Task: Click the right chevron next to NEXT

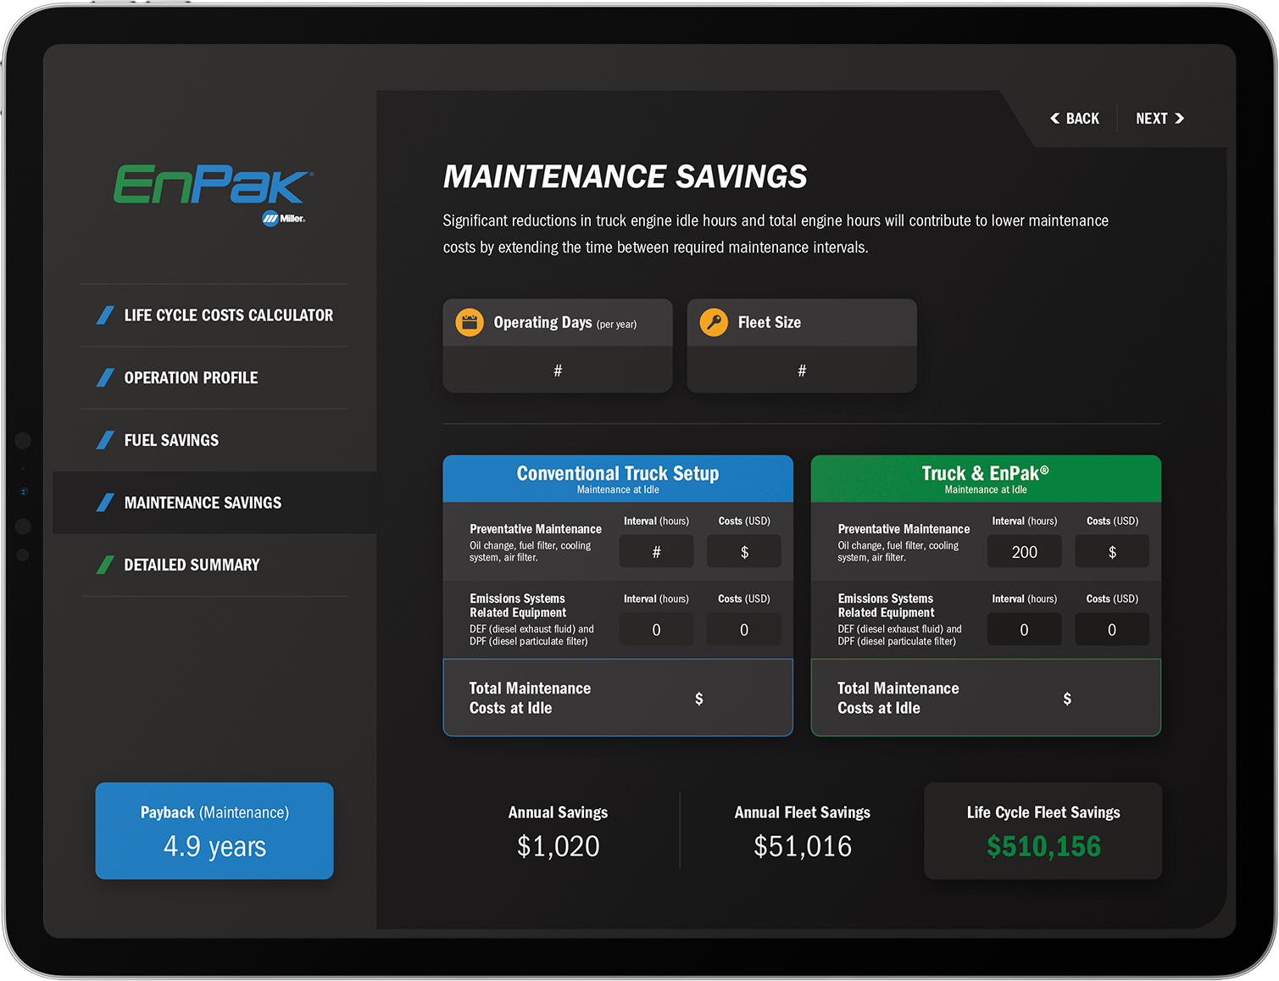Action: [1179, 119]
